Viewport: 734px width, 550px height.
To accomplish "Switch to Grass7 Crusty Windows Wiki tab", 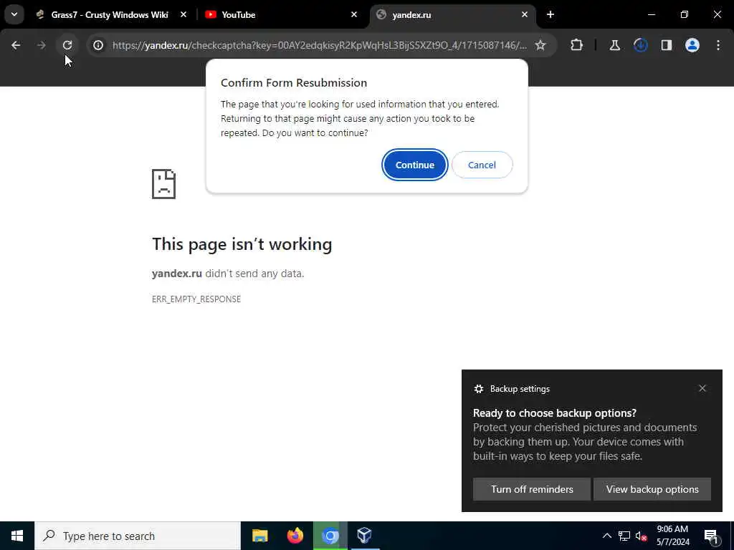I will (x=110, y=15).
